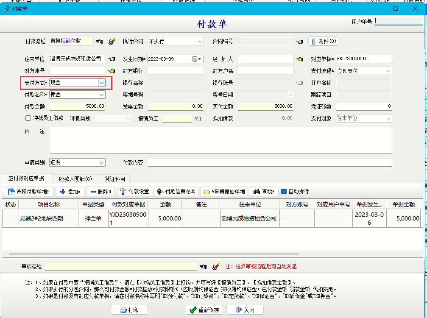Toggle the 自动折行 checkbox
Viewport: 427px width, 318px height.
click(284, 192)
